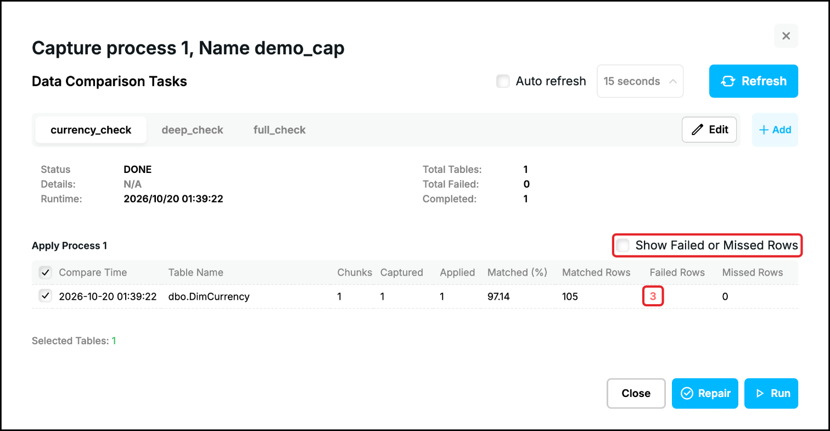Viewport: 830px width, 431px height.
Task: Click the 97.14 matched percentage value
Action: [499, 296]
